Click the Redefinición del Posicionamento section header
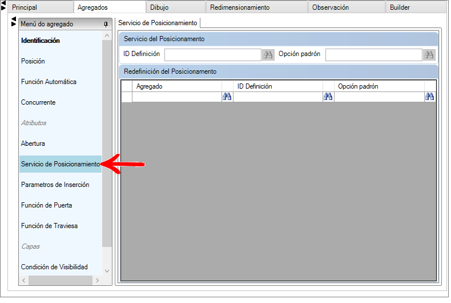451x303 pixels. pyautogui.click(x=279, y=71)
